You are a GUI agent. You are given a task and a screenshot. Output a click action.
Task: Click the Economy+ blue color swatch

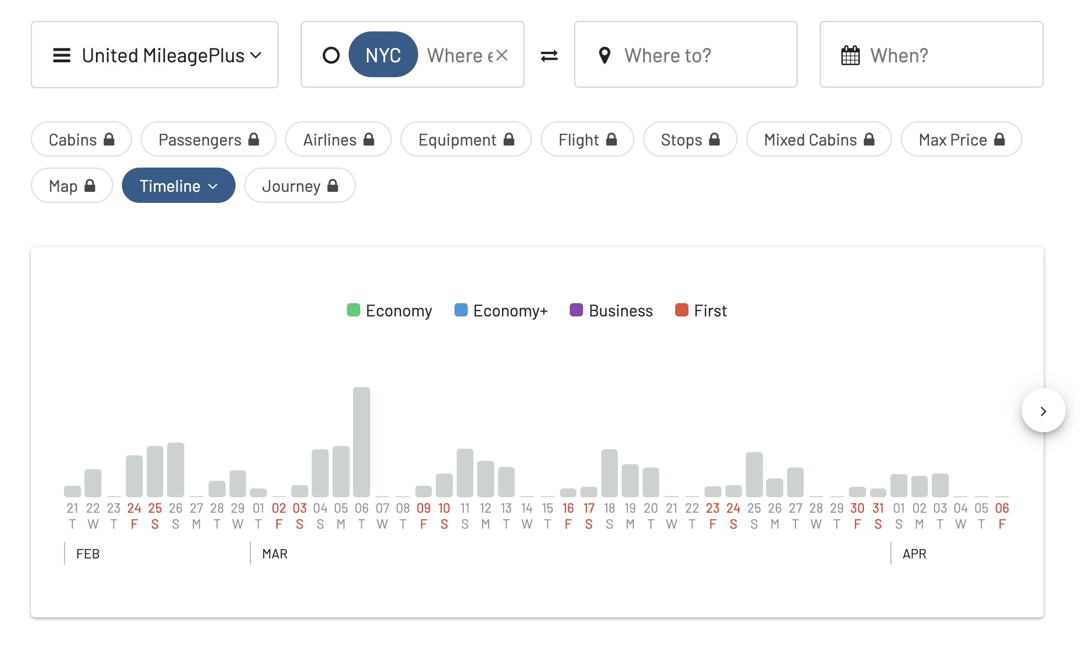(461, 310)
